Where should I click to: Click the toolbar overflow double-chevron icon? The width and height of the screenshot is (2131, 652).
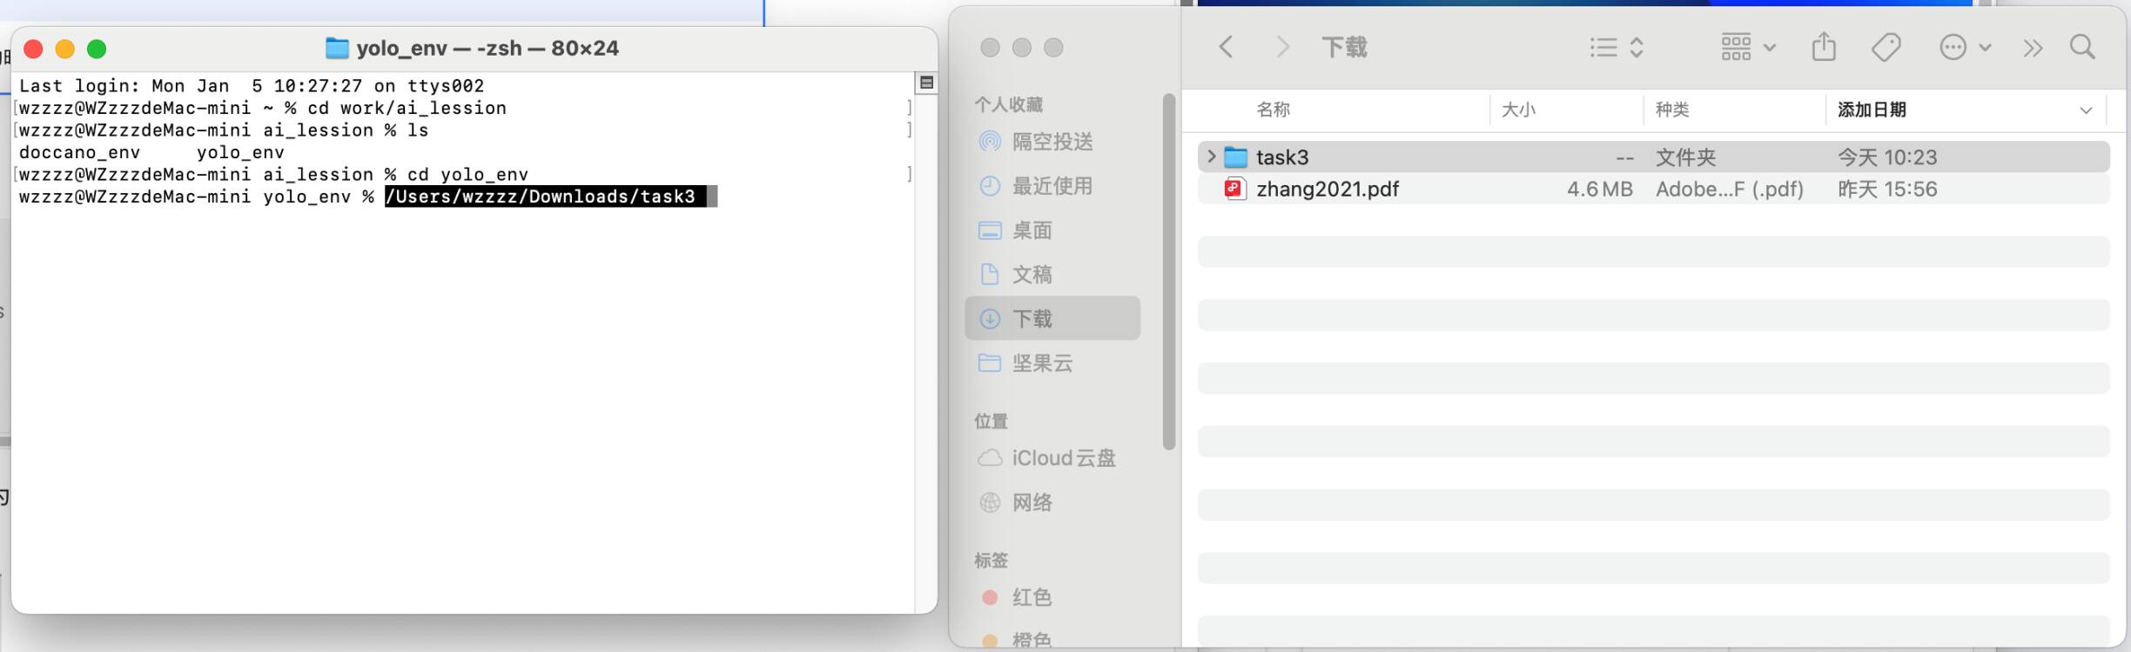pos(2033,48)
